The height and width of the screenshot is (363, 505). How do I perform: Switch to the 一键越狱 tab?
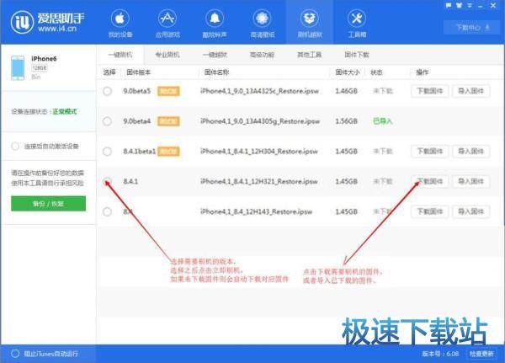[215, 55]
